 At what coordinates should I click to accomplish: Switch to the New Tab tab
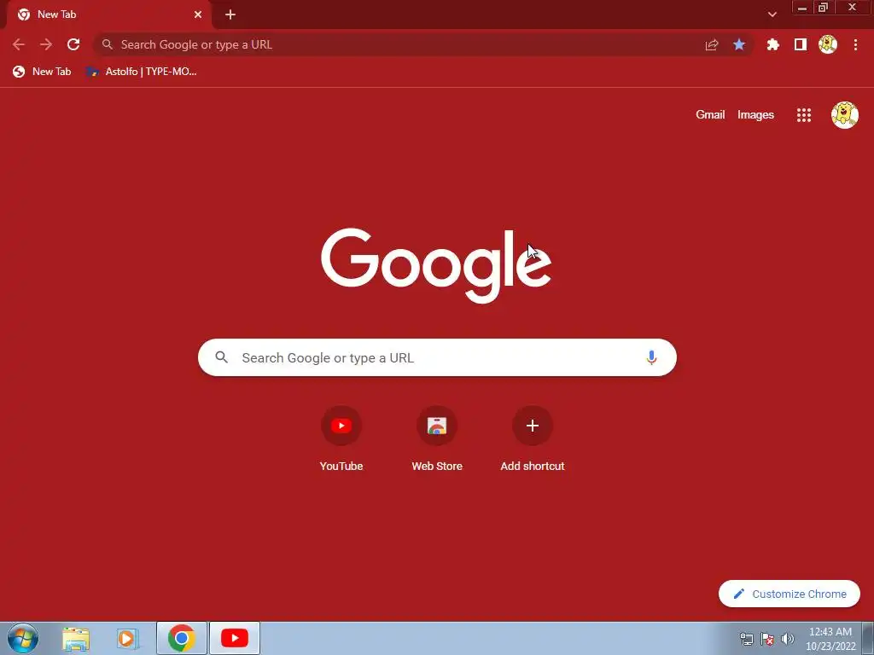coord(108,15)
